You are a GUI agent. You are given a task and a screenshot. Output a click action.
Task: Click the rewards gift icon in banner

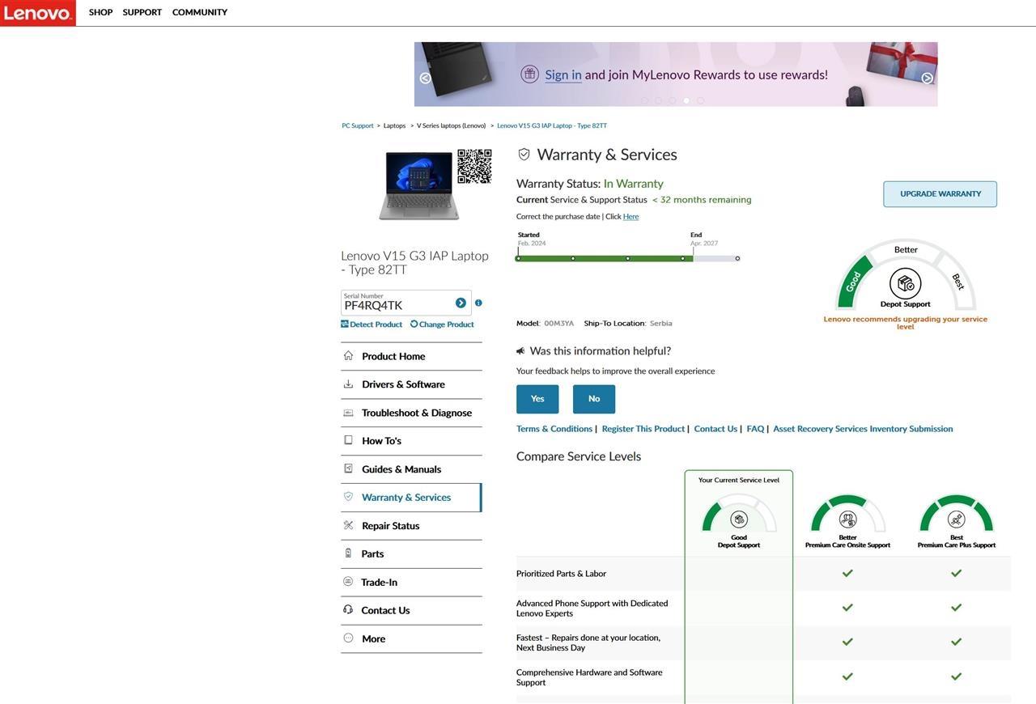click(529, 74)
